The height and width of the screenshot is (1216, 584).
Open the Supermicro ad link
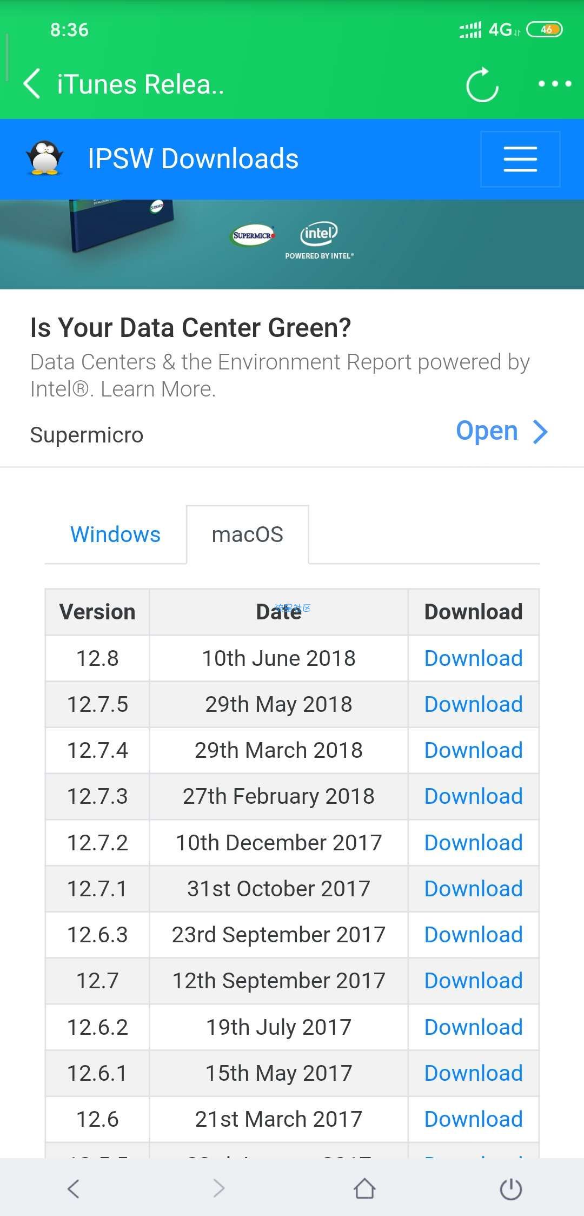(x=502, y=431)
